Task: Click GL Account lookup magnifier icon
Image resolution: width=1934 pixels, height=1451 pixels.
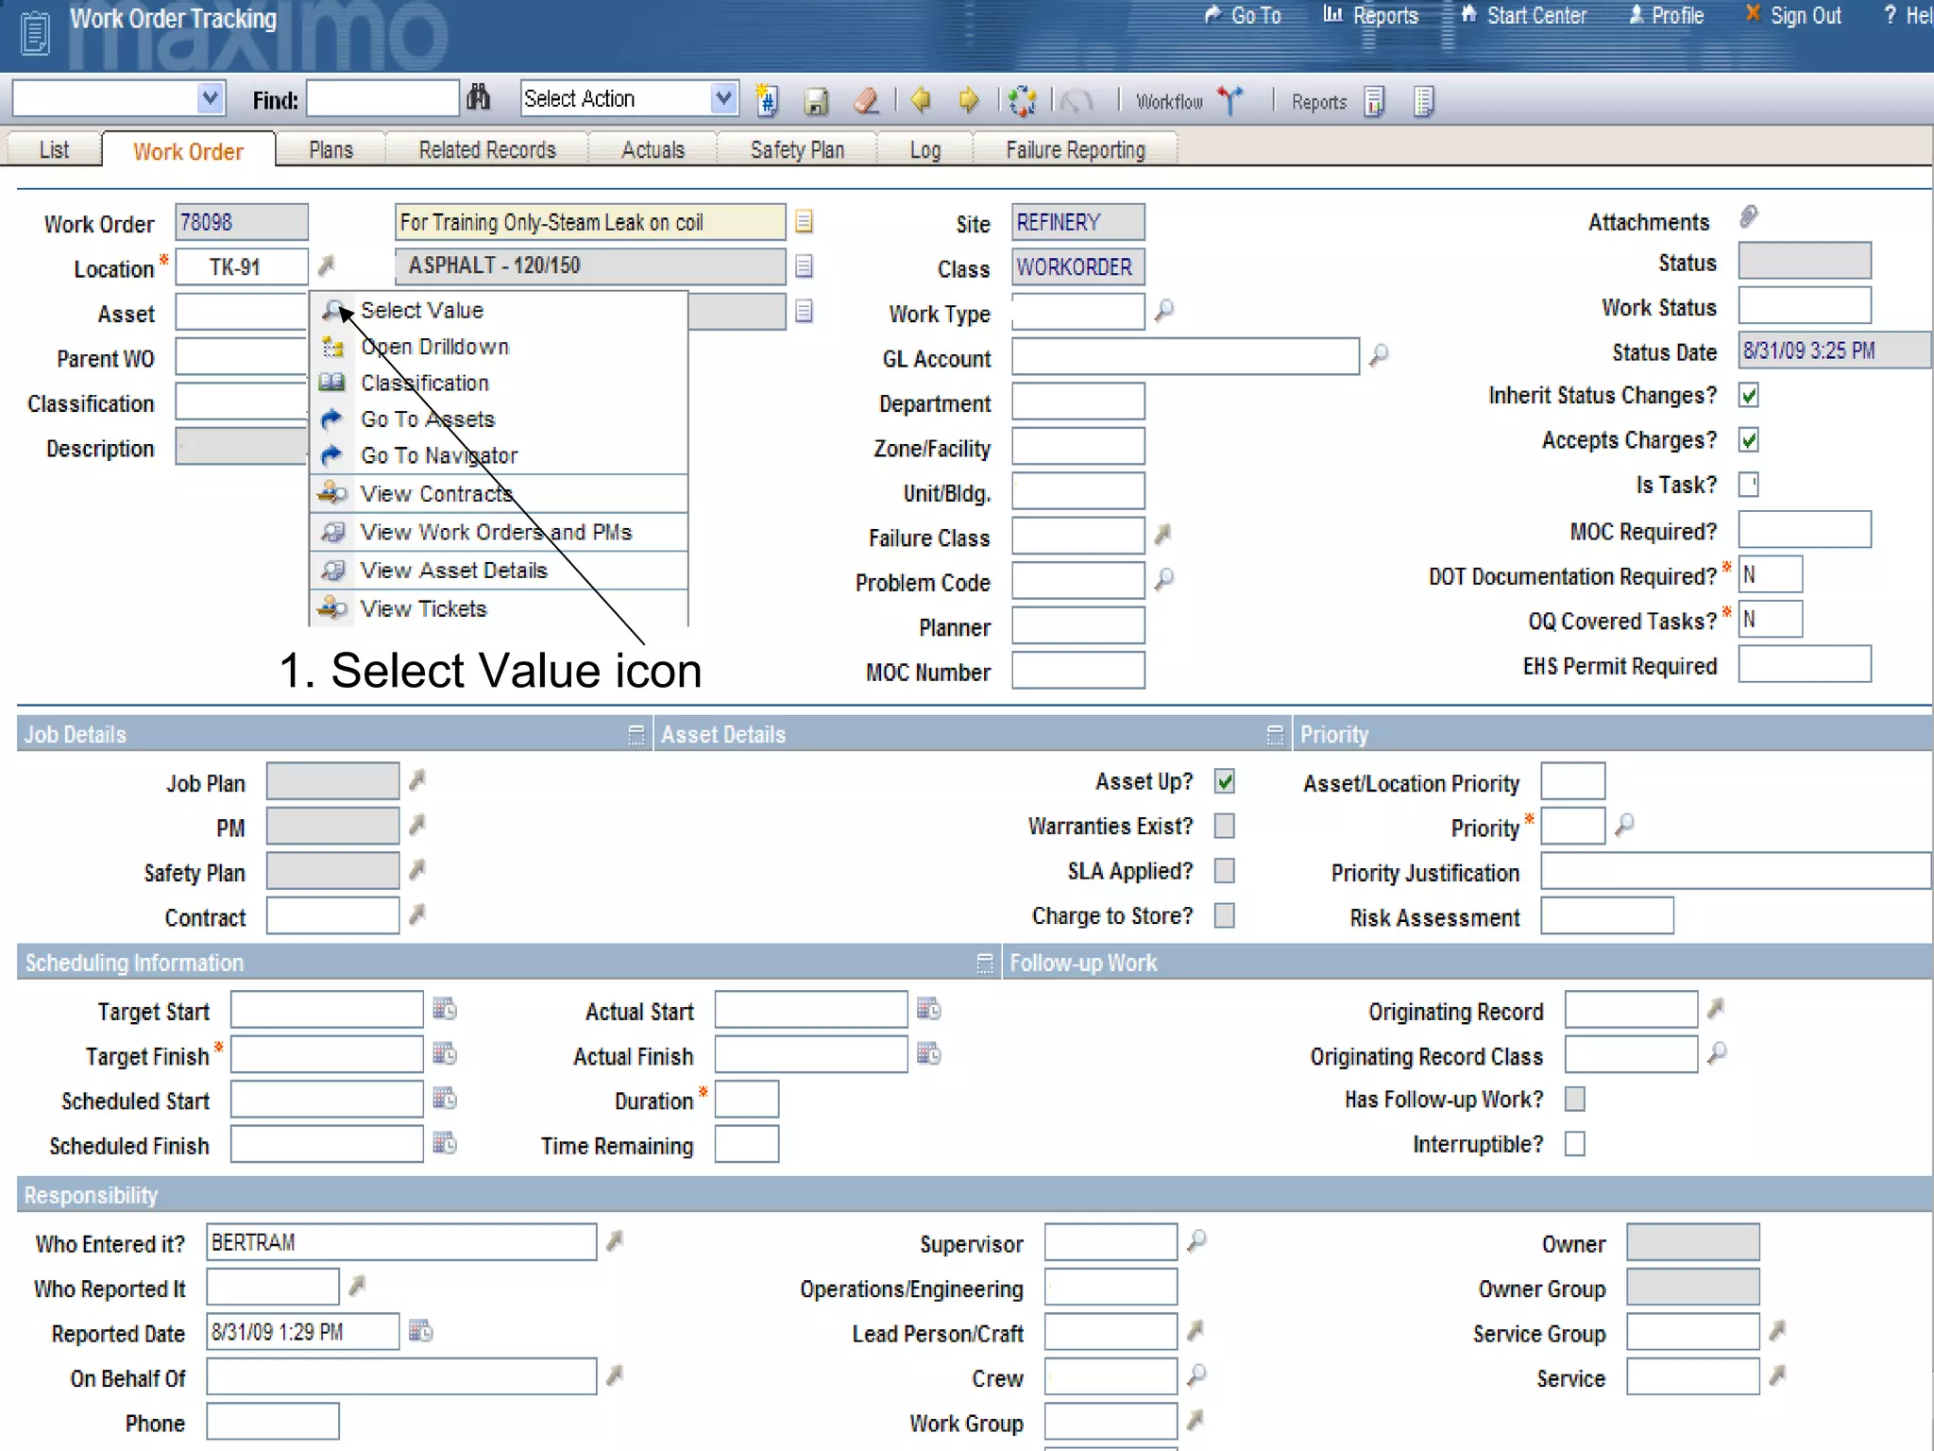Action: coord(1379,355)
